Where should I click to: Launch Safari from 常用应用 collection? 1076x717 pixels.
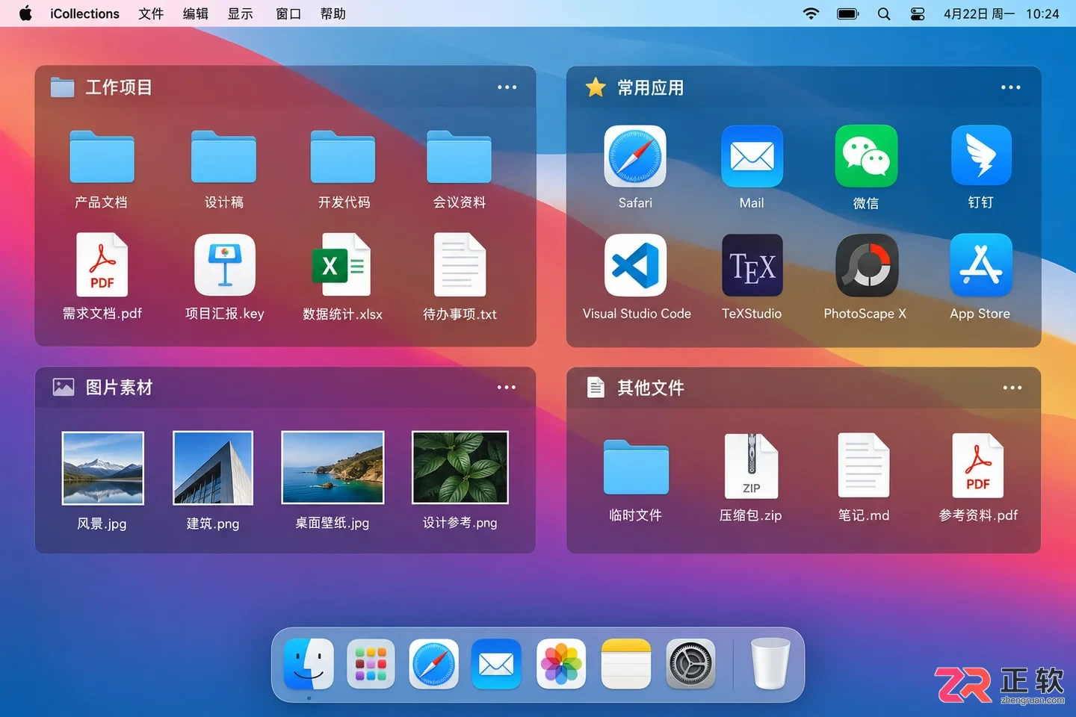click(x=635, y=156)
